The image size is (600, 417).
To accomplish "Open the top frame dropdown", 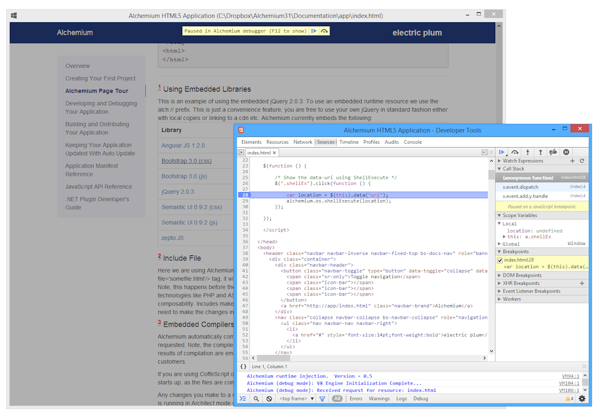I will pos(296,399).
